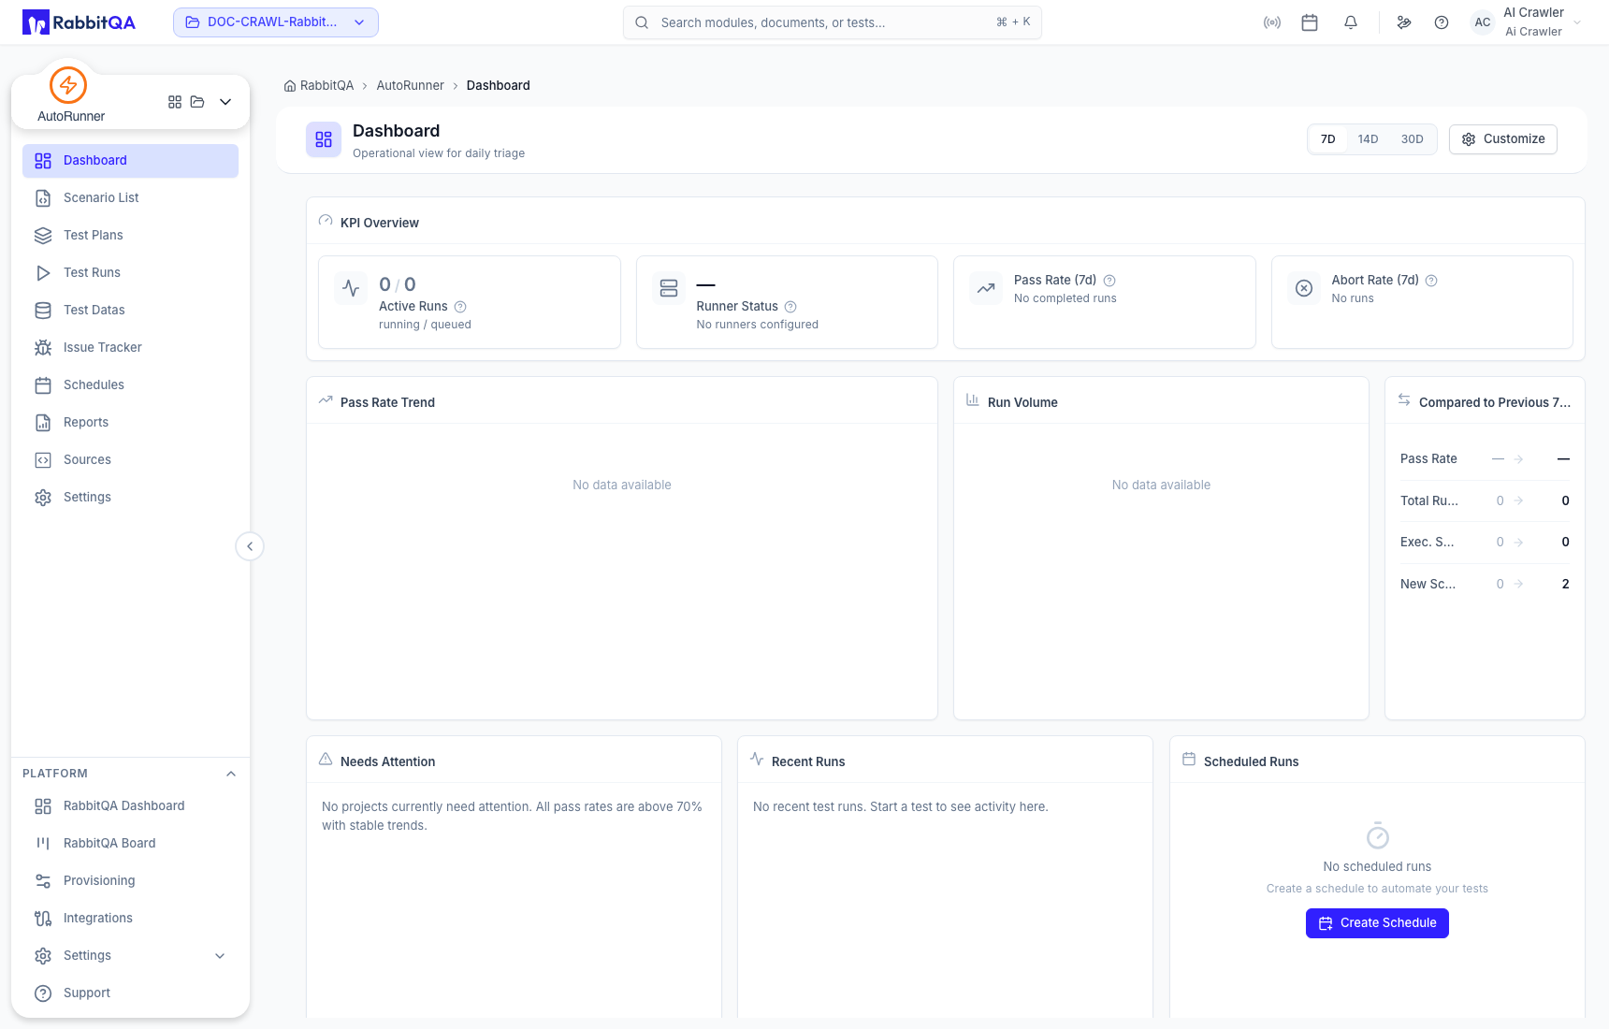Open the DOC-CRAWL-Rabbit project dropdown
Image resolution: width=1609 pixels, height=1029 pixels.
coord(276,22)
